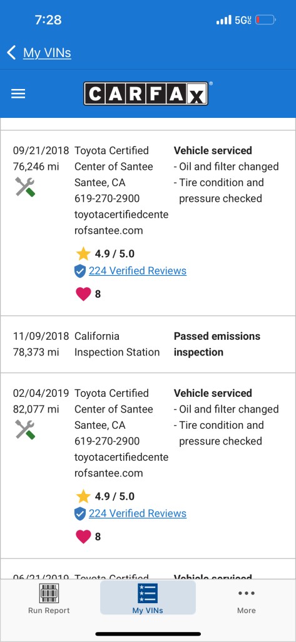Tap the heart icon in 02/04/2019 entry

(x=83, y=537)
